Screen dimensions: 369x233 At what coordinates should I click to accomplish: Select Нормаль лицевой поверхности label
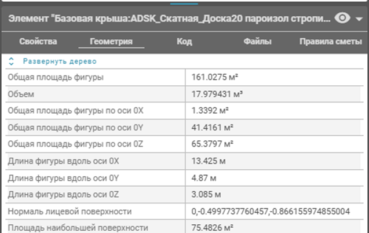pyautogui.click(x=70, y=212)
